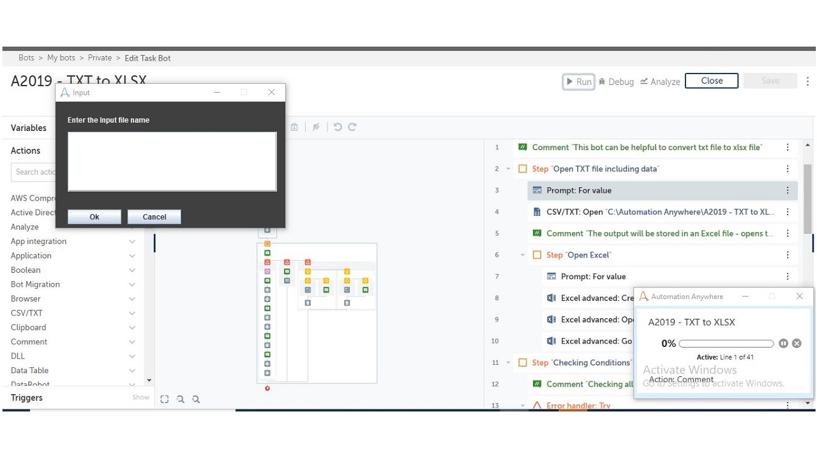
Task: Expand the DLL actions group
Action: click(x=132, y=356)
